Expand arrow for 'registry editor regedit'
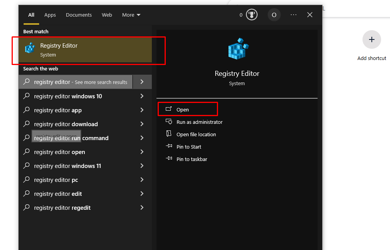The height and width of the screenshot is (250, 390). tap(142, 207)
